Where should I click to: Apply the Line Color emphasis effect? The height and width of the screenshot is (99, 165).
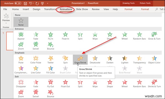(36, 70)
